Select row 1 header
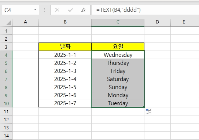Screen dimensions: 199x140 (x=6, y=31)
